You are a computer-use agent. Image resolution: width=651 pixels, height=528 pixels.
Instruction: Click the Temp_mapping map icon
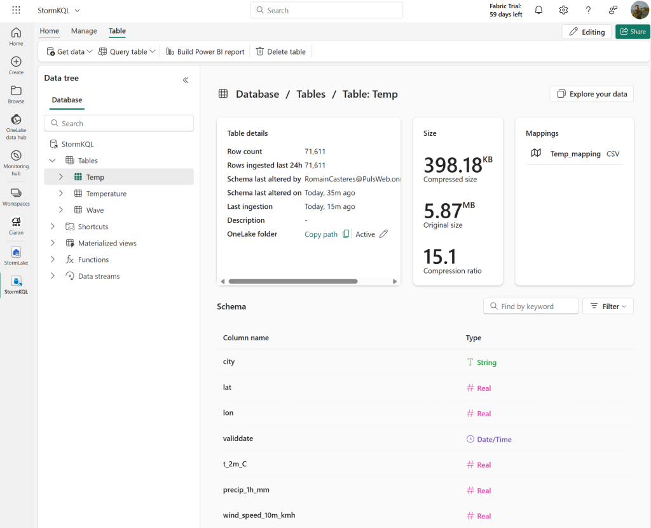click(536, 153)
